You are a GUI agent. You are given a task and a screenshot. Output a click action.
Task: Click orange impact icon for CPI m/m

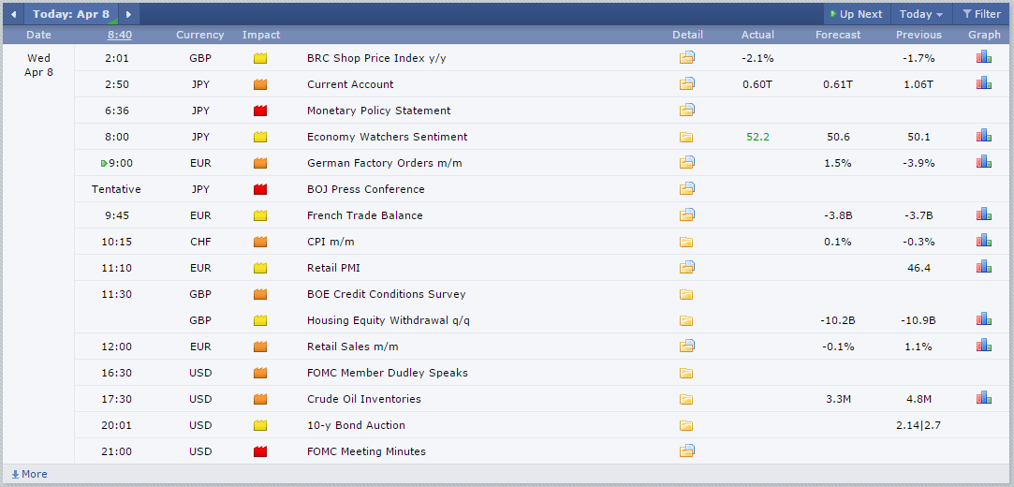[260, 242]
